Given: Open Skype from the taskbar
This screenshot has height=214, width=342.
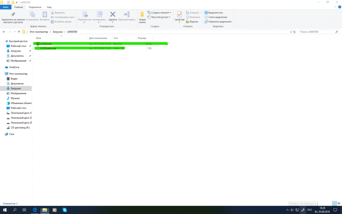Looking at the screenshot, I should 65,210.
